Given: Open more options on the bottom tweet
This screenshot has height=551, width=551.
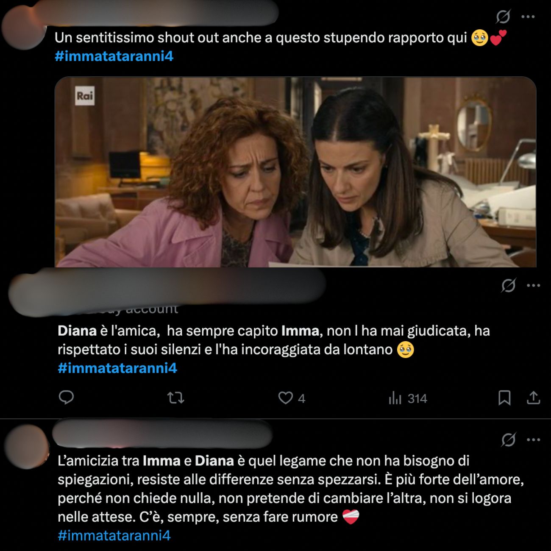Looking at the screenshot, I should point(533,440).
